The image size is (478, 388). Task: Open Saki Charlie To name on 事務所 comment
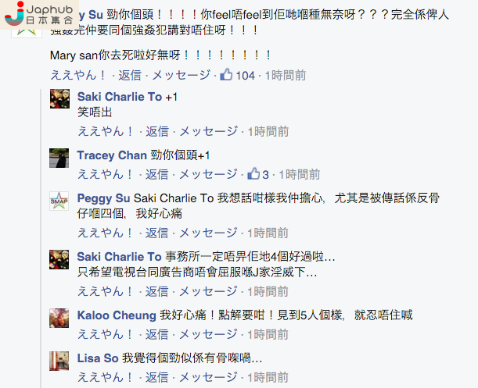tap(119, 257)
